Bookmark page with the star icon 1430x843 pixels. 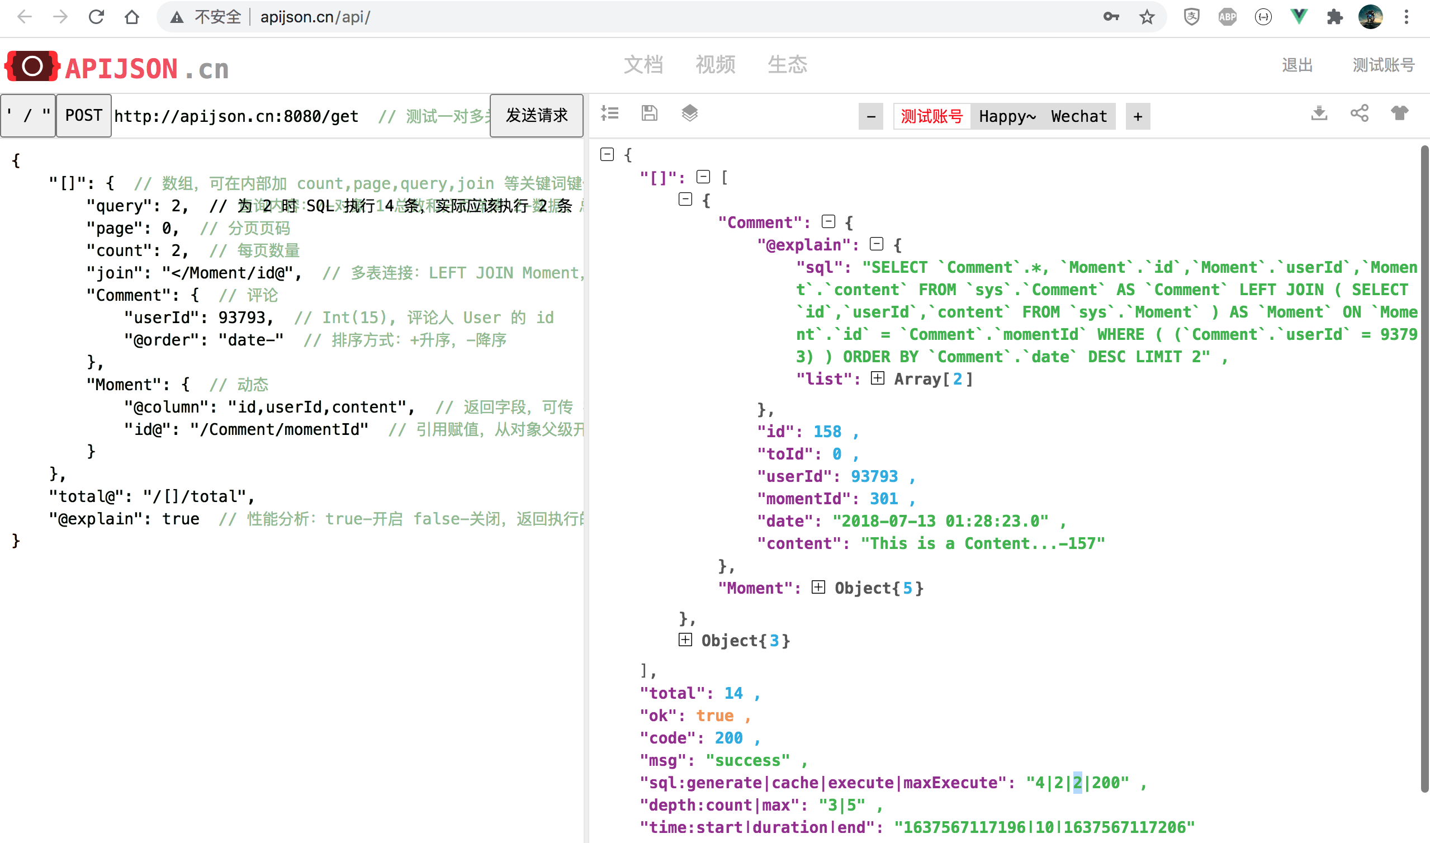tap(1147, 17)
